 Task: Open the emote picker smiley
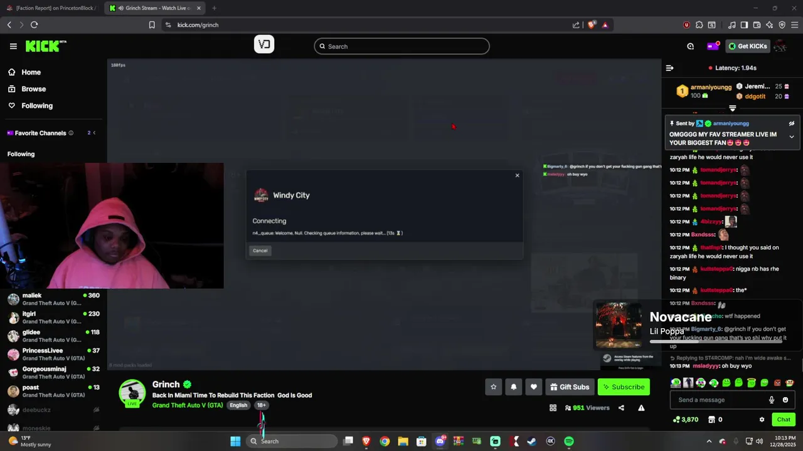[785, 400]
